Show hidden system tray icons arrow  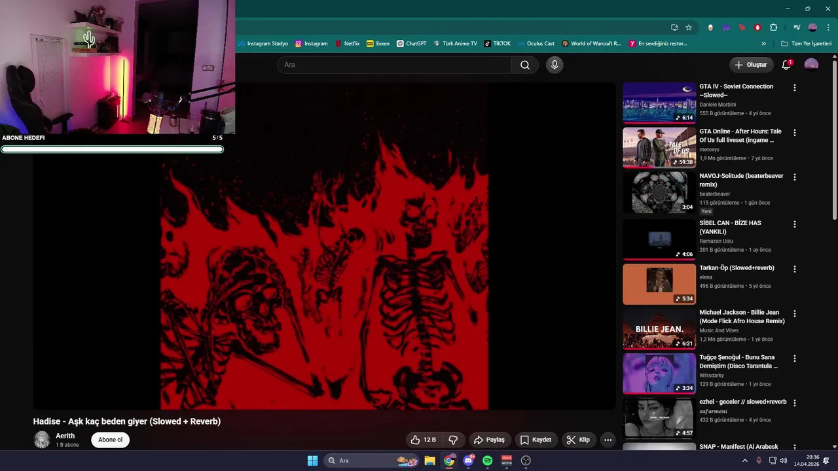pos(744,461)
